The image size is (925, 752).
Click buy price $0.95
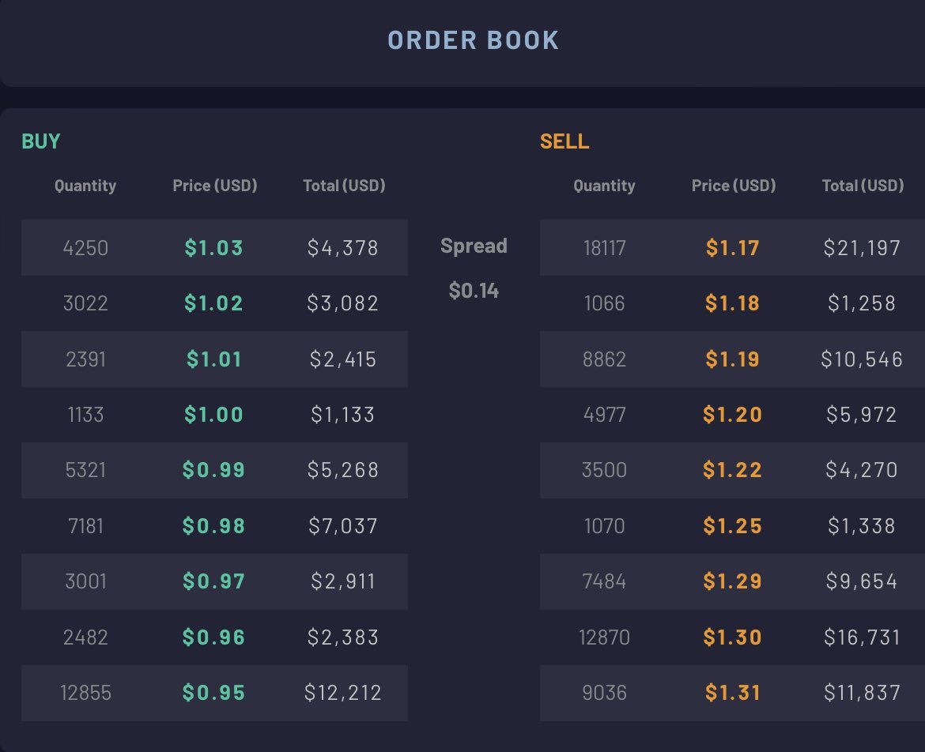tap(213, 693)
